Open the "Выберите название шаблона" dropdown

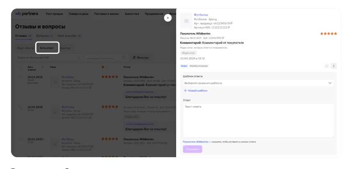(258, 83)
